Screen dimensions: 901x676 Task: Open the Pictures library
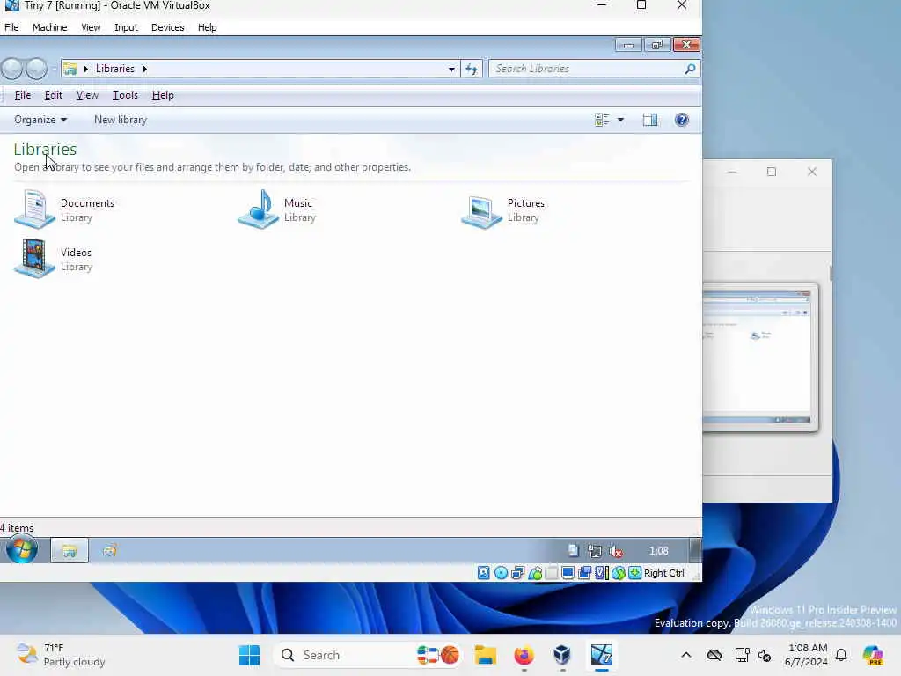(502, 209)
